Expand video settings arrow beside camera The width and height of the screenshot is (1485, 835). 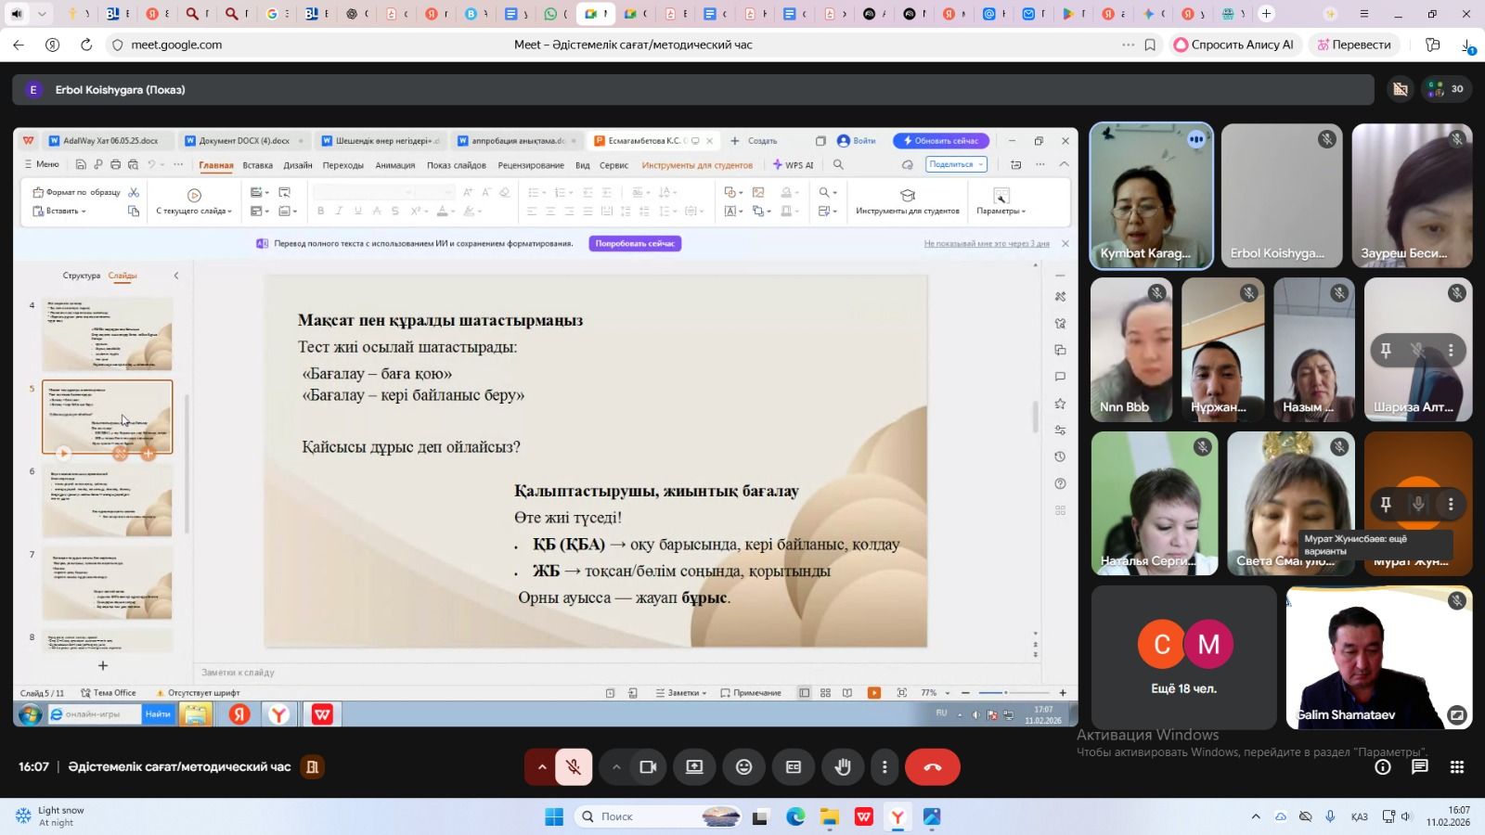[x=615, y=767]
